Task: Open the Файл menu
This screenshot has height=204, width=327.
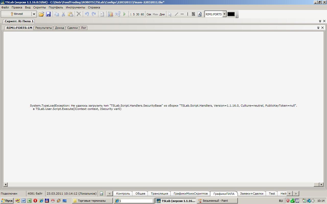Action: tap(5, 7)
